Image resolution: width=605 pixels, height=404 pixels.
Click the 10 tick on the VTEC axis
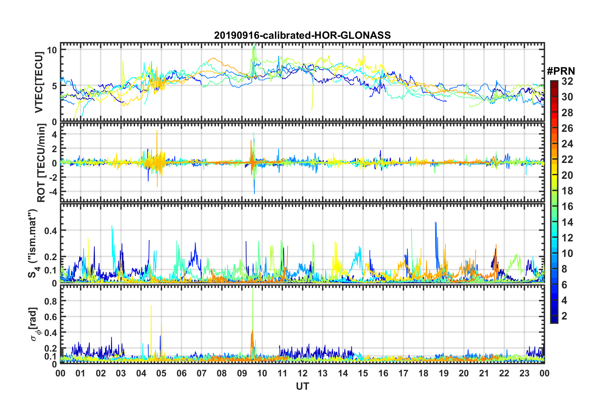click(x=52, y=50)
